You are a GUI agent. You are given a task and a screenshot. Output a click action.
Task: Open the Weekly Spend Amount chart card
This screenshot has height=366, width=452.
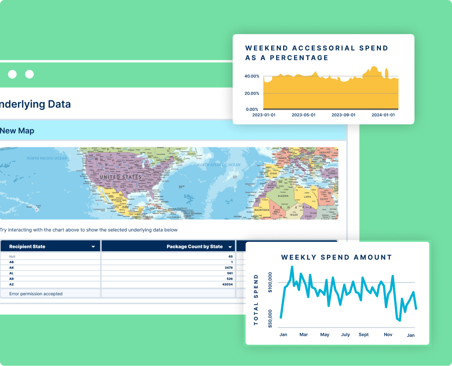[x=337, y=293]
